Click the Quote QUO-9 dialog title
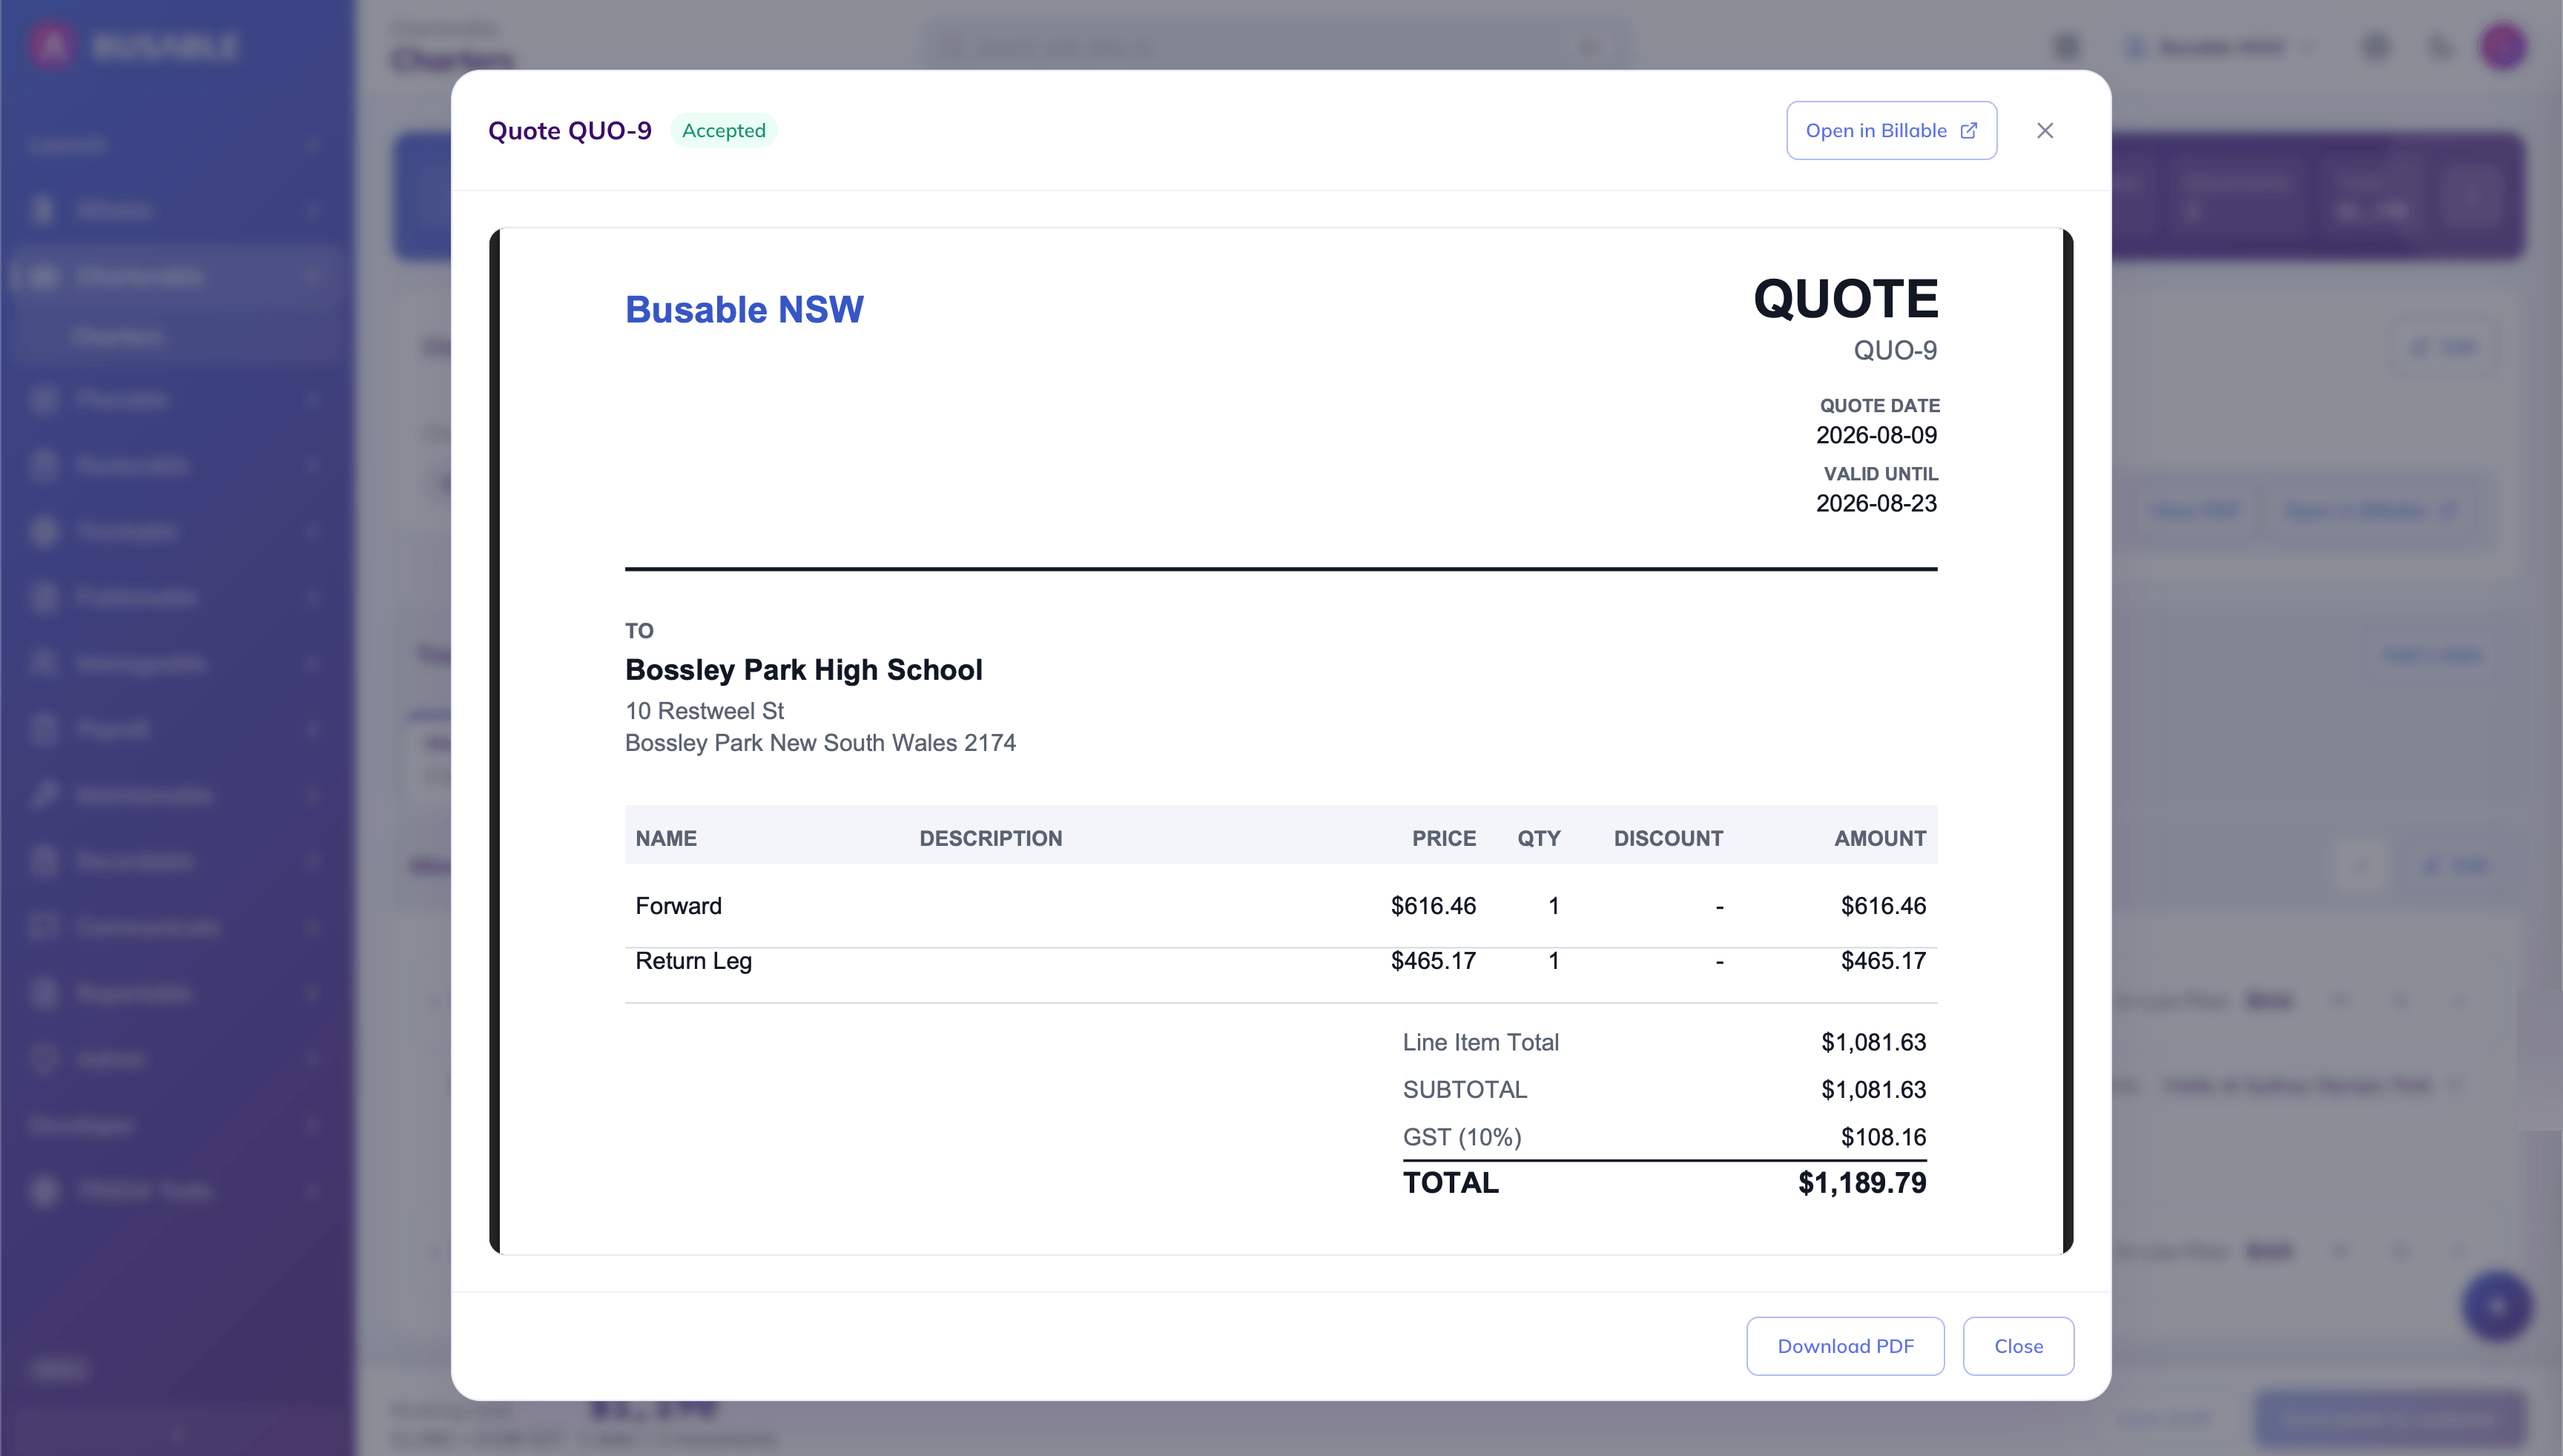2563x1456 pixels. [570, 130]
